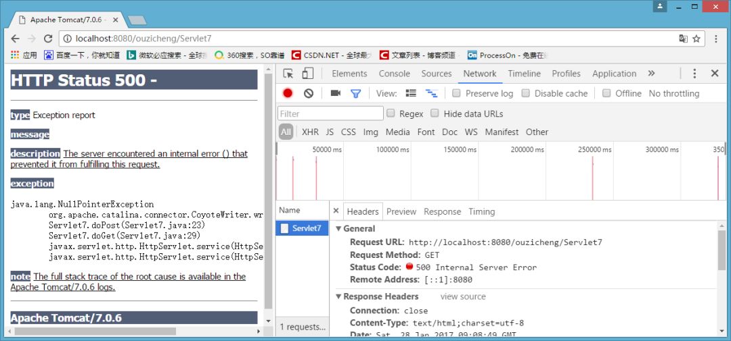Check the Regex filter option

391,113
